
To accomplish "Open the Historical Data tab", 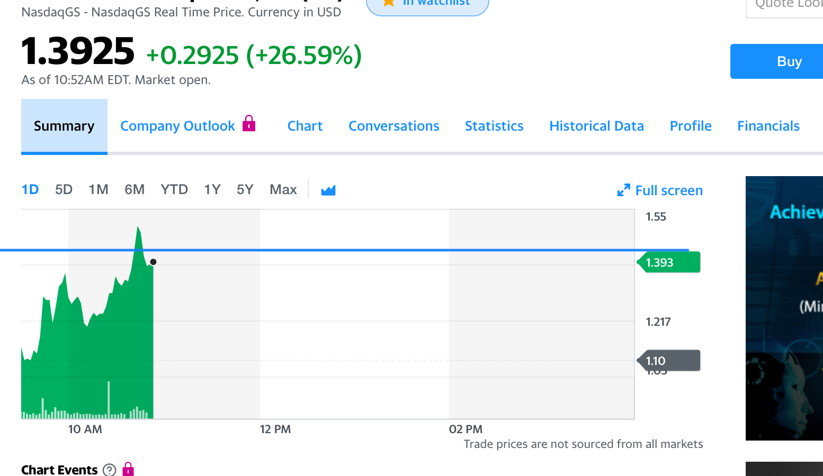I will pos(596,126).
